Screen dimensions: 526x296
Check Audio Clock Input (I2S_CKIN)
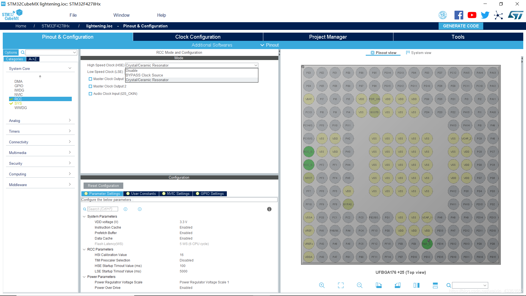point(90,94)
